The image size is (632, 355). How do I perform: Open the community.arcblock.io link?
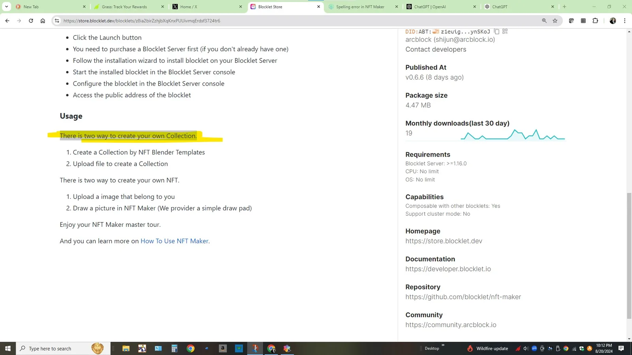pyautogui.click(x=451, y=325)
